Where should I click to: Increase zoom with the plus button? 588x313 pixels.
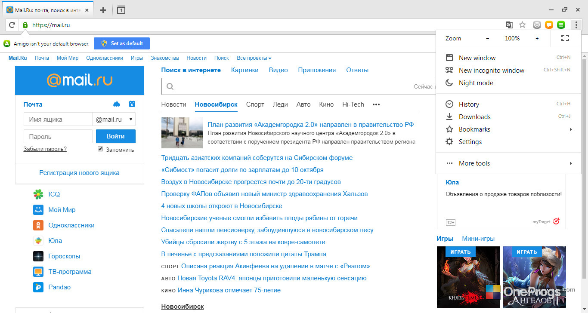coord(537,38)
